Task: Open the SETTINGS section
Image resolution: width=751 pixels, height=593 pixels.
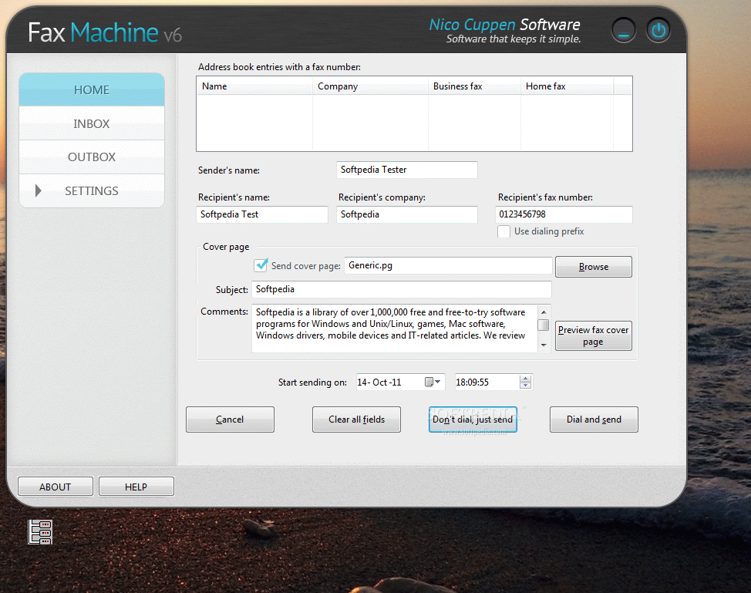Action: pos(92,190)
